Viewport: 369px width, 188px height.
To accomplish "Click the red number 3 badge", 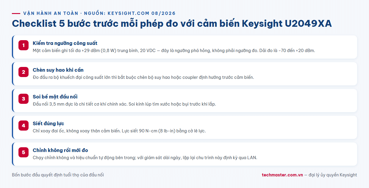I will pos(24,99).
